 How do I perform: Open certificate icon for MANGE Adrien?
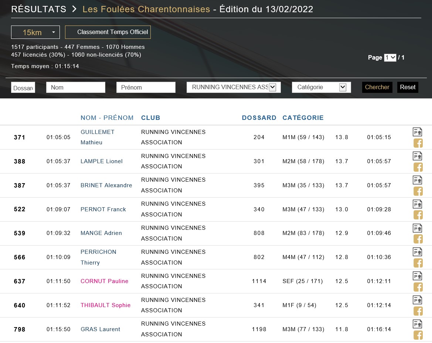pos(417,228)
